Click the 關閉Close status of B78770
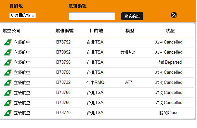197x128 pixels. [169, 113]
